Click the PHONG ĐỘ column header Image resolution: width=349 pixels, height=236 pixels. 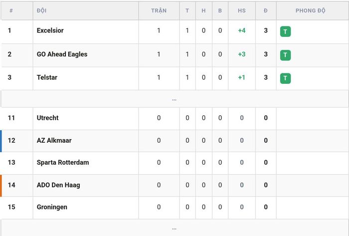tap(311, 10)
